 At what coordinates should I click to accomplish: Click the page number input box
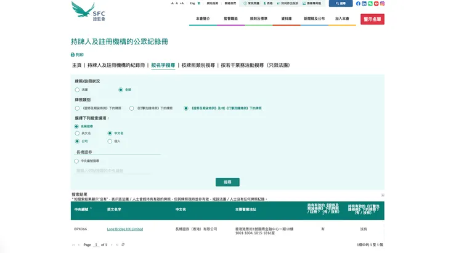tap(96, 245)
